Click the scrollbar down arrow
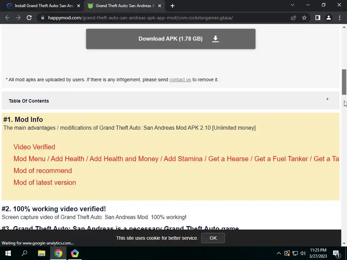The image size is (347, 260). click(x=344, y=243)
